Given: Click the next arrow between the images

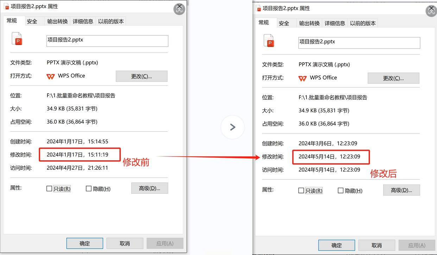Looking at the screenshot, I should click(x=233, y=127).
